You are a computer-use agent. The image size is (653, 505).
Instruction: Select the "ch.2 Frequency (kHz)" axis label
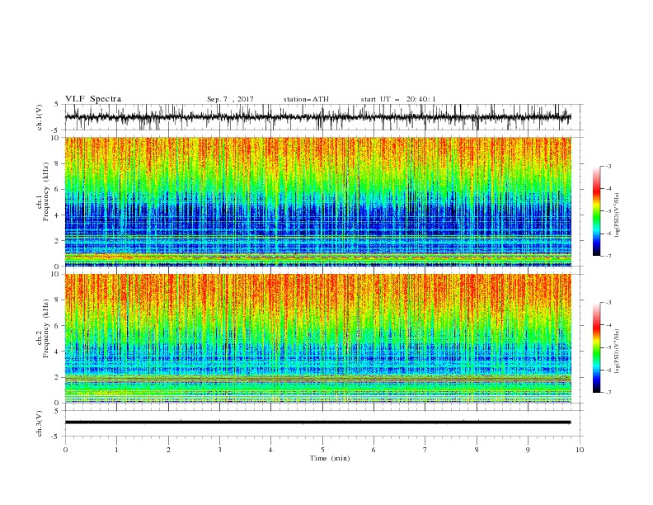click(x=44, y=328)
